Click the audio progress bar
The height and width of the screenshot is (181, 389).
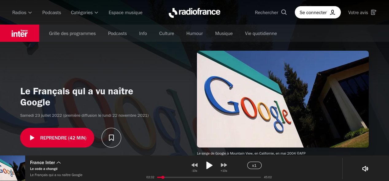click(x=209, y=177)
